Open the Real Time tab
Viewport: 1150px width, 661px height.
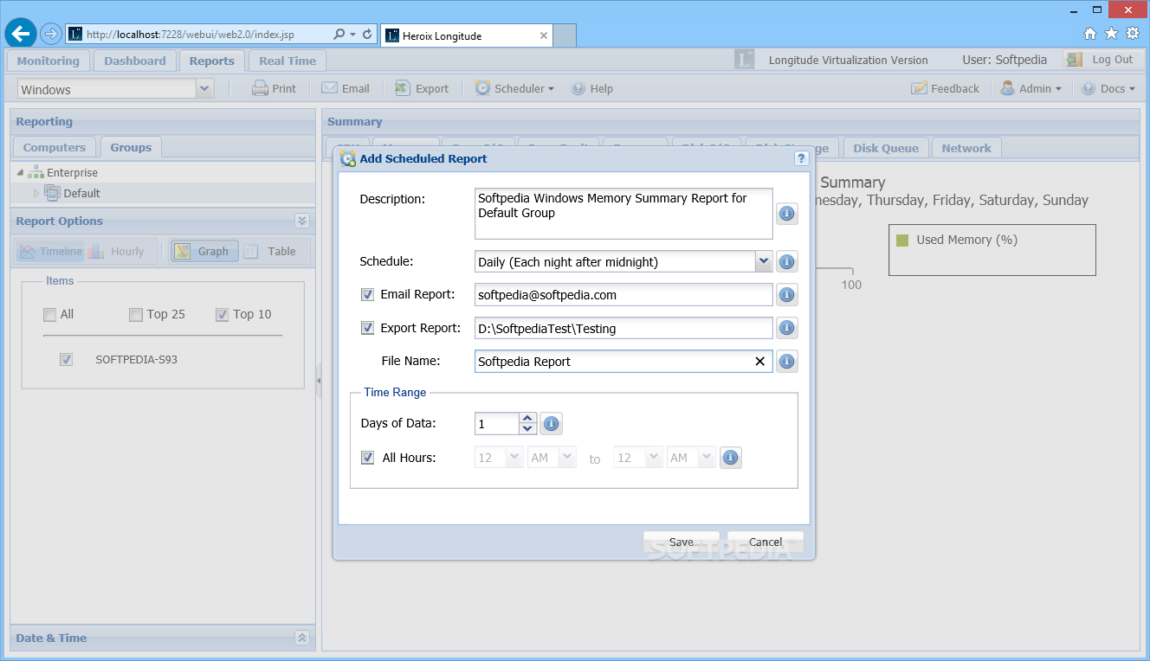(287, 61)
